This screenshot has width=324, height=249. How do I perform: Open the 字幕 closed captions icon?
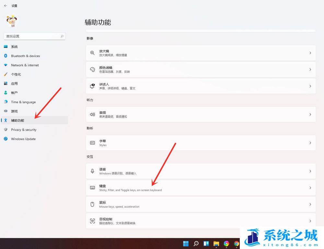pyautogui.click(x=92, y=143)
